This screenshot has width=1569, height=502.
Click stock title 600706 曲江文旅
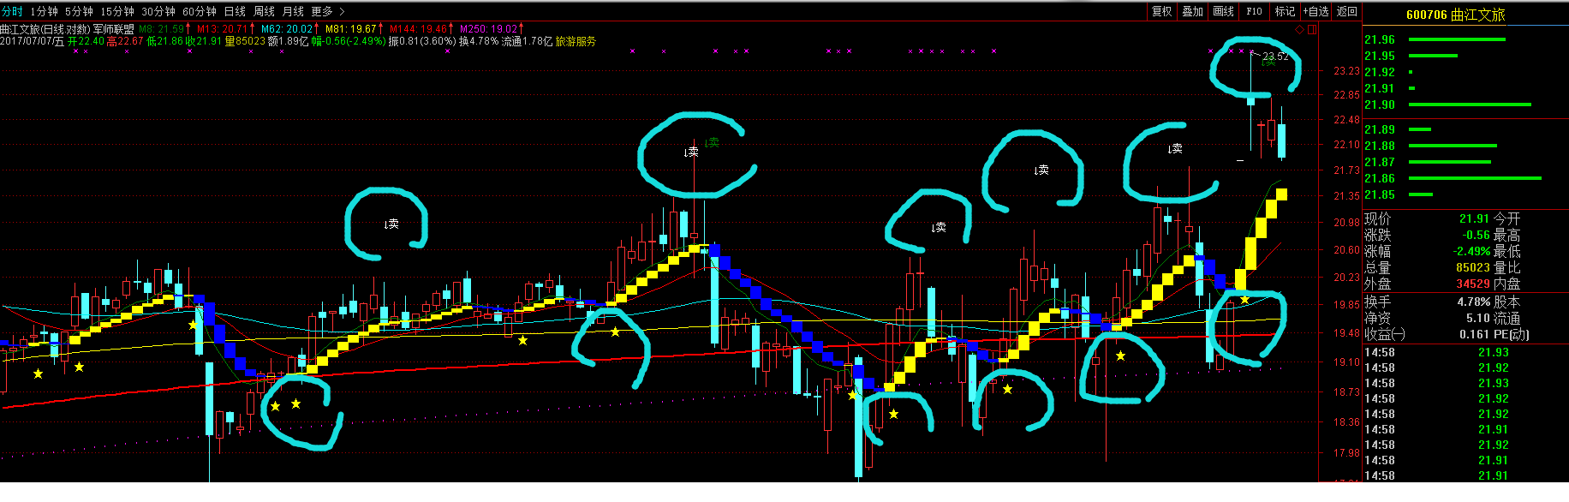1455,15
